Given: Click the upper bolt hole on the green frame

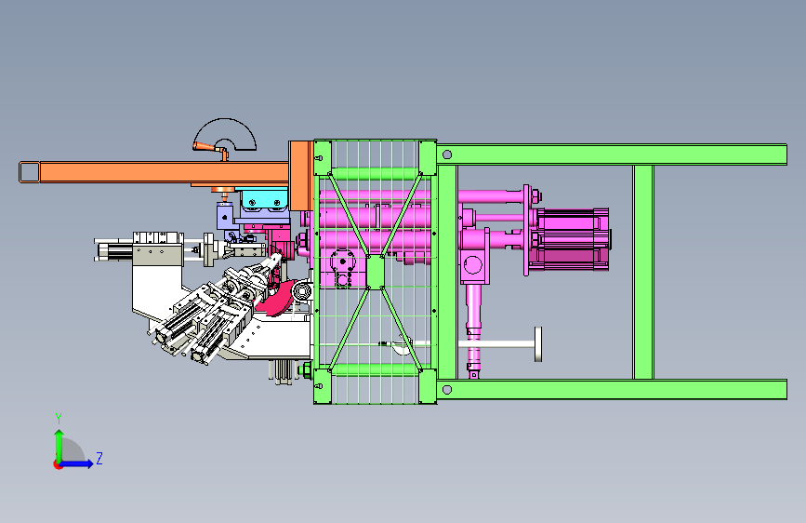Looking at the screenshot, I should click(446, 154).
